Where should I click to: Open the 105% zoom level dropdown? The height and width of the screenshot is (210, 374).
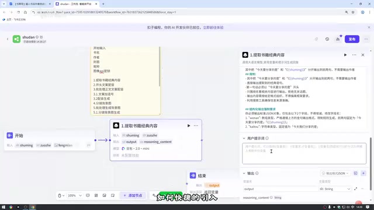pyautogui.click(x=75, y=195)
